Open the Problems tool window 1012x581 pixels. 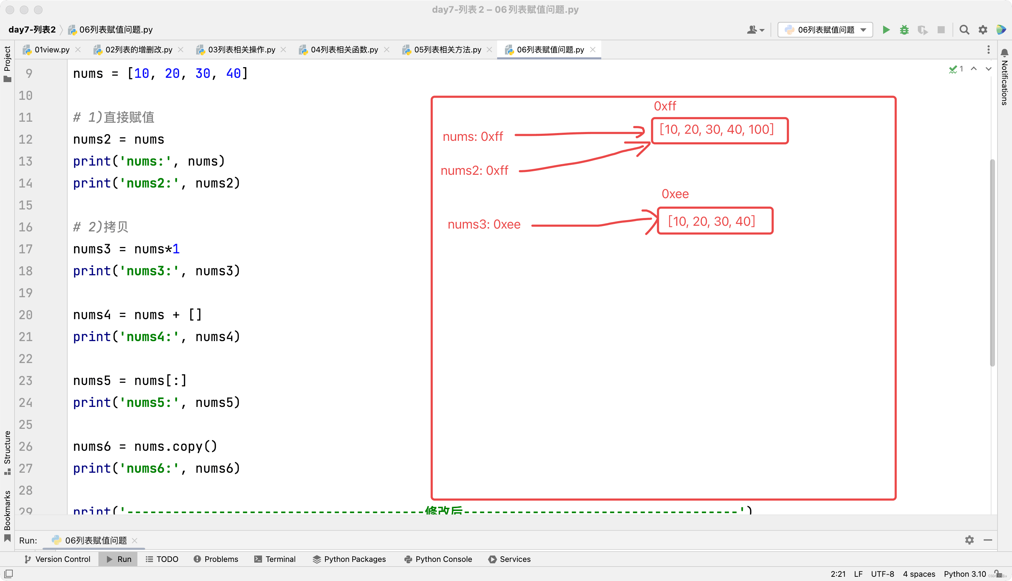point(216,559)
